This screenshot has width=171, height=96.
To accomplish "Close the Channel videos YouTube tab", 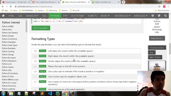I will (x=29, y=2).
